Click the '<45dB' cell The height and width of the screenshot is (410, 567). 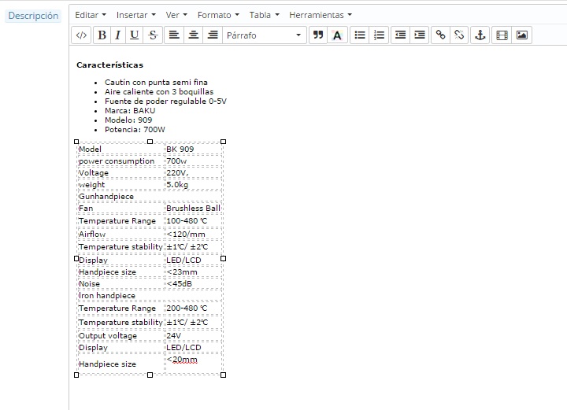coord(194,284)
